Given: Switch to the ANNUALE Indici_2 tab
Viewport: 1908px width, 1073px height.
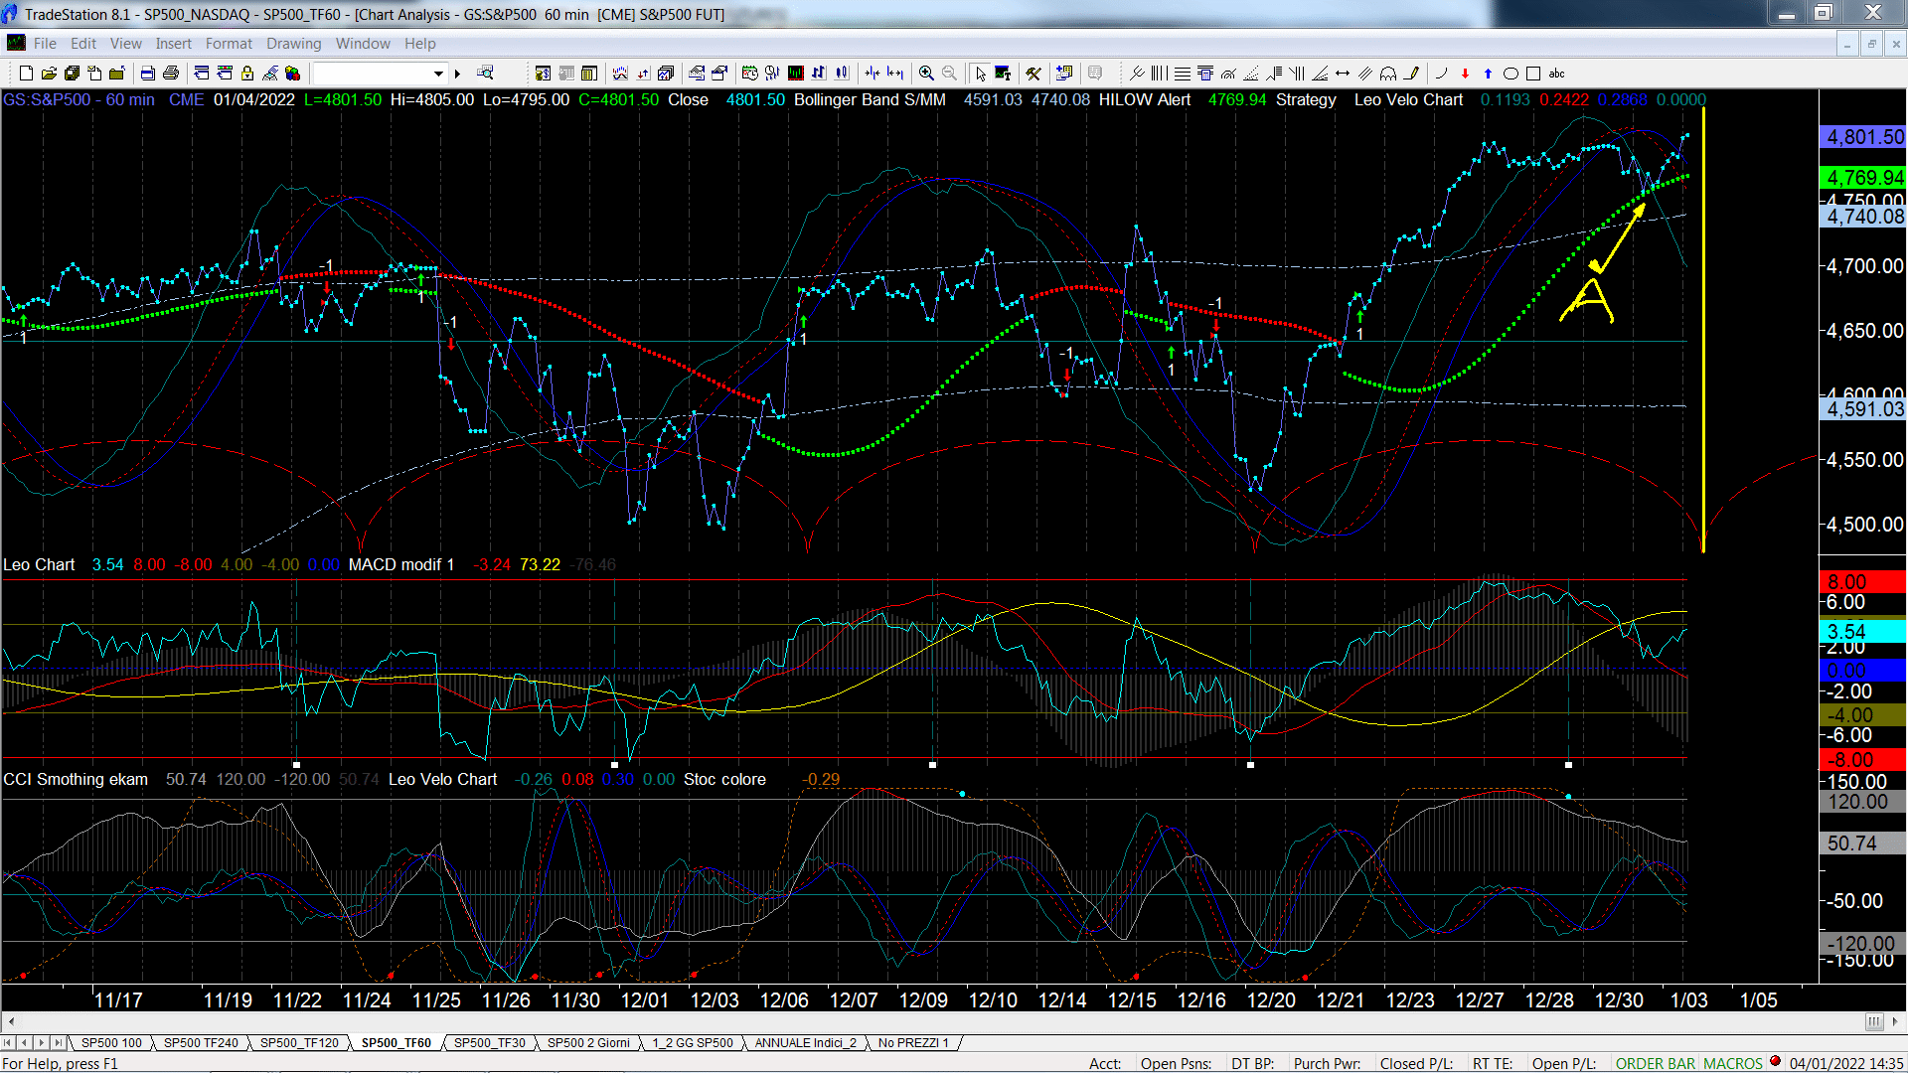Looking at the screenshot, I should tap(805, 1043).
